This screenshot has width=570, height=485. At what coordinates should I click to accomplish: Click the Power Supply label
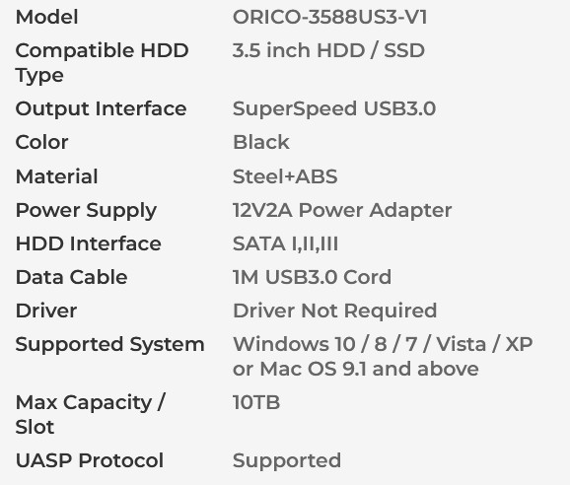(86, 211)
